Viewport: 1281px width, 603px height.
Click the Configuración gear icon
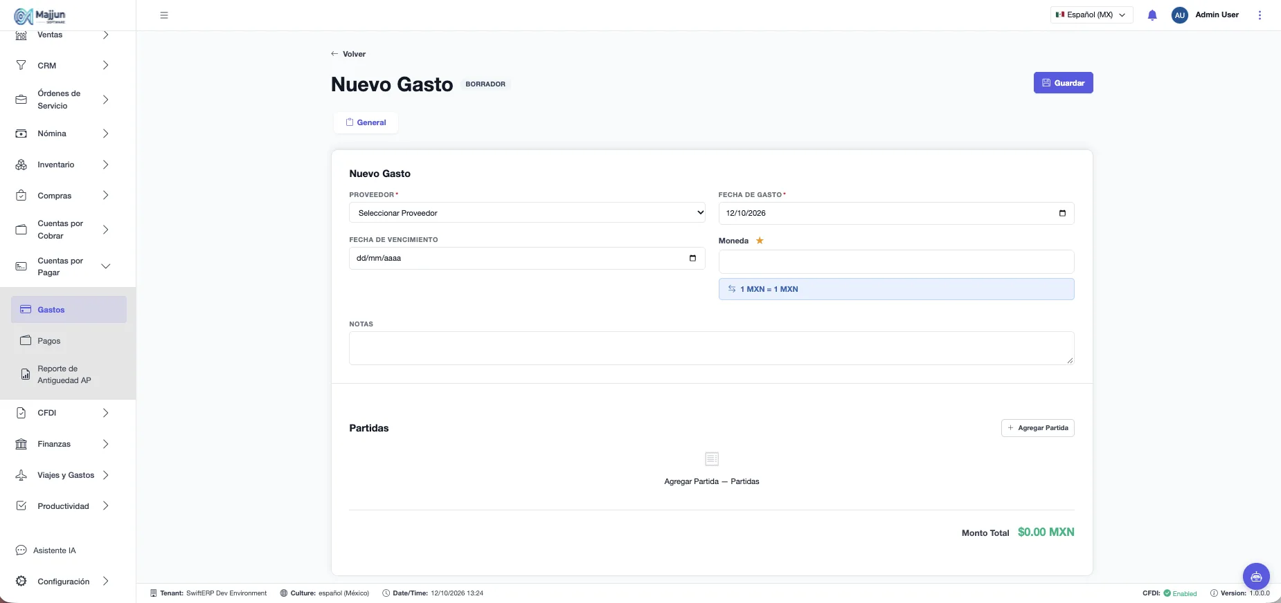[x=21, y=582]
